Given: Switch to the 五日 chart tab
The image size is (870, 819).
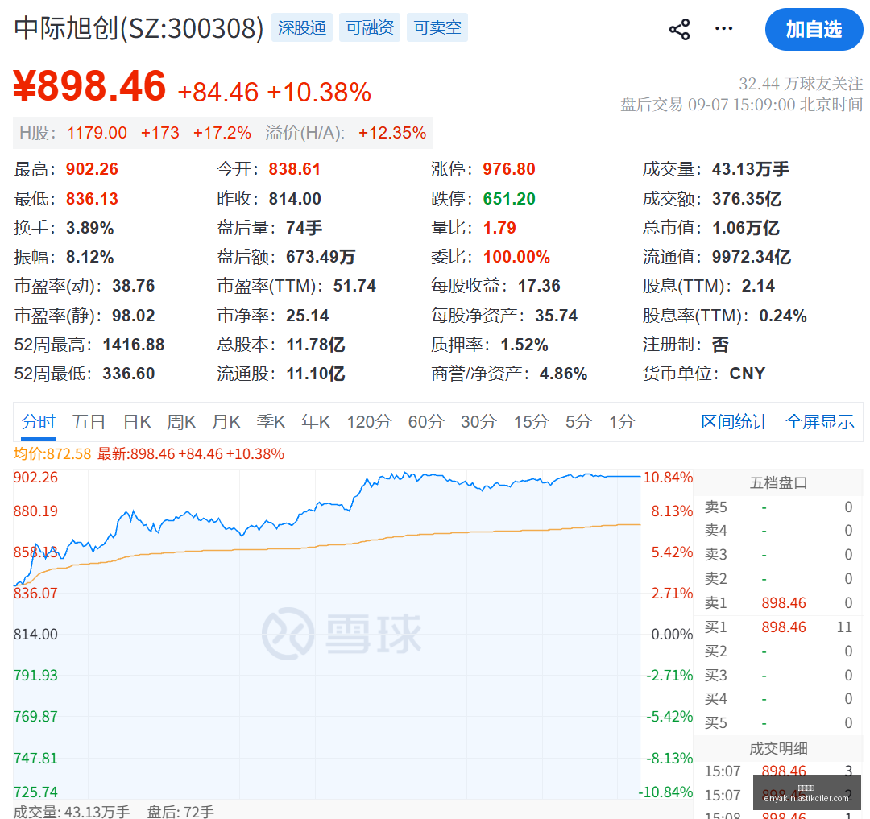Looking at the screenshot, I should point(89,422).
